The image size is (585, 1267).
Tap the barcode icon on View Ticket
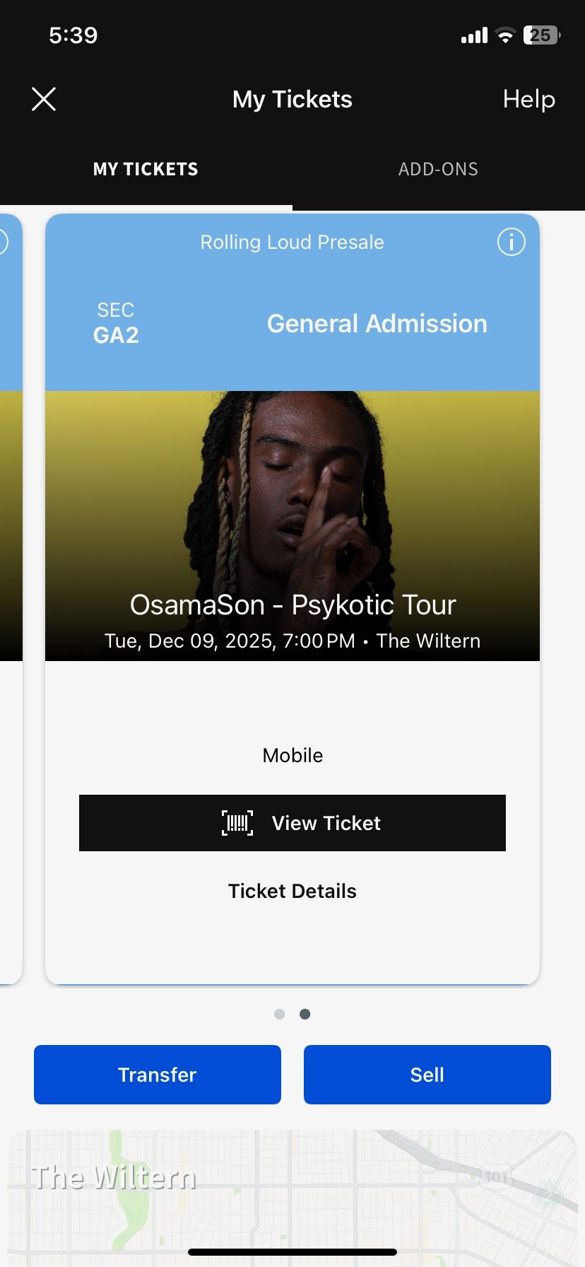point(237,823)
